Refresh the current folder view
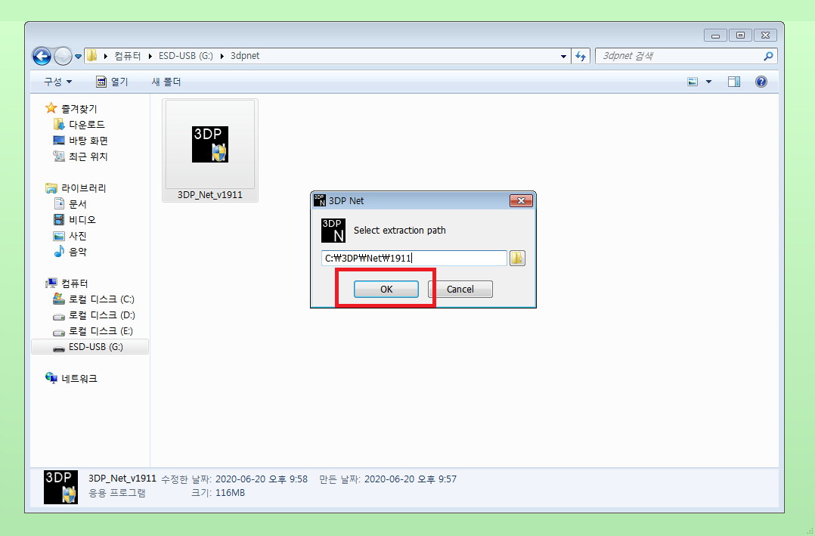815x536 pixels. [581, 56]
